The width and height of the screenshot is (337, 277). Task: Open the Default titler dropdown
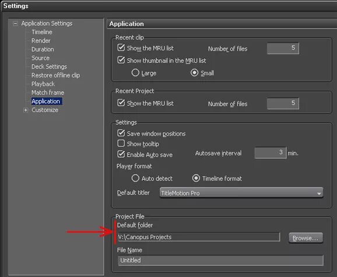tap(241, 193)
